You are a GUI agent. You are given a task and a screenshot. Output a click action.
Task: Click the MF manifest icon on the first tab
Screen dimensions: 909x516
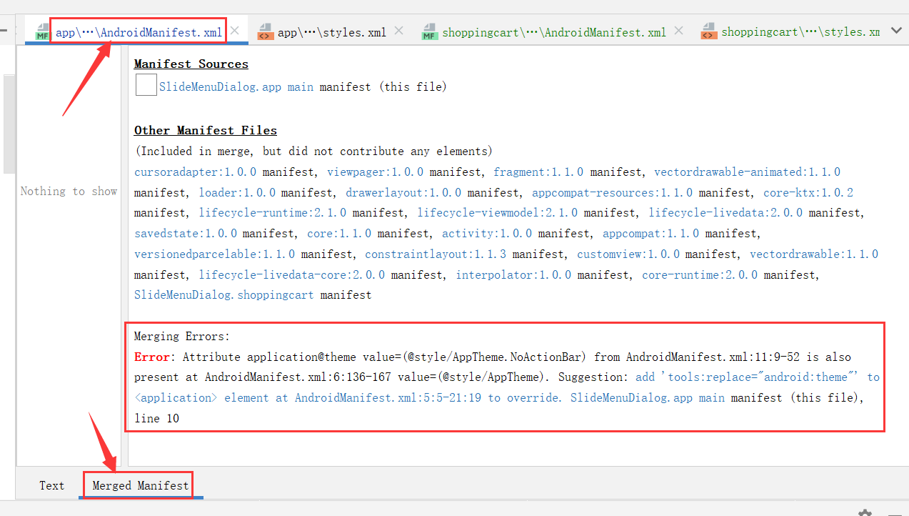42,30
